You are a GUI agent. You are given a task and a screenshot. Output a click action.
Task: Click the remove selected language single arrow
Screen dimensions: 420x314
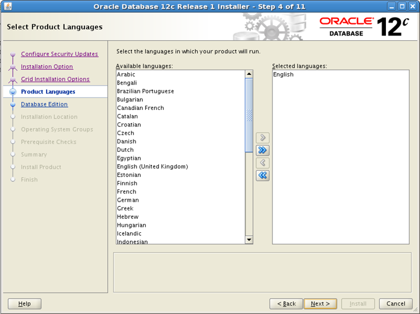(x=262, y=163)
